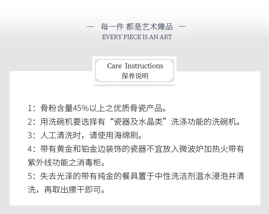This screenshot has height=214, width=269.
Task: Click the EVERY PIECE IS AN ART subtitle
Action: [137, 37]
